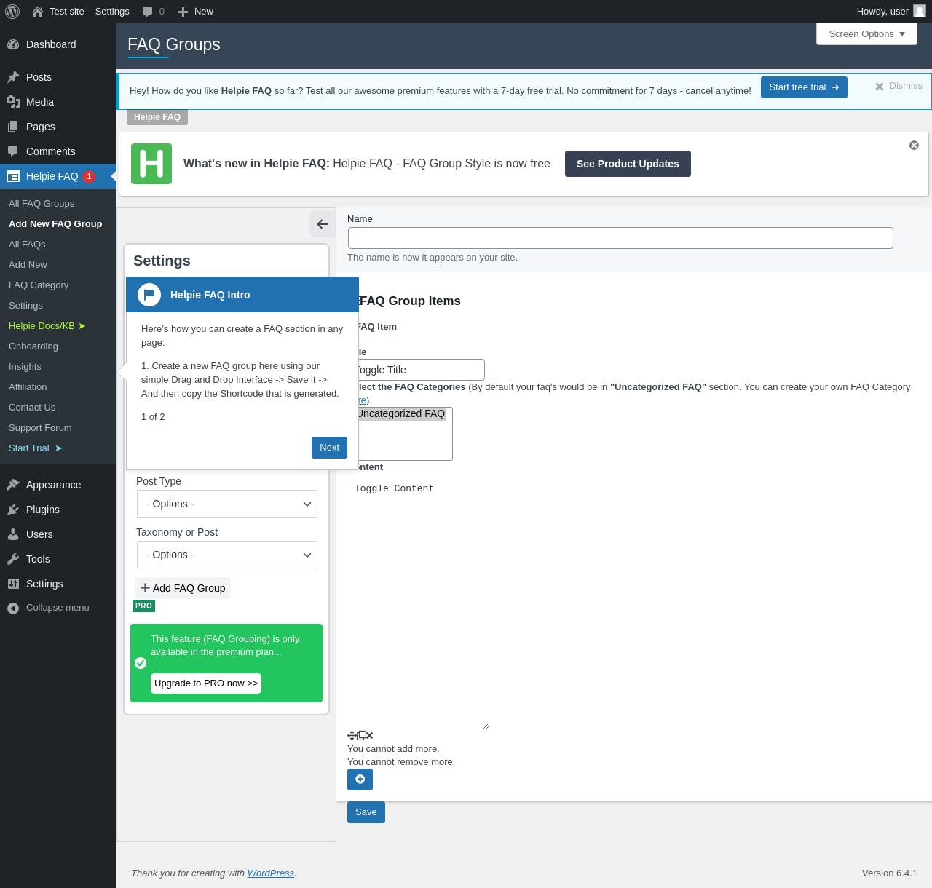Open FAQ Category submenu item
Viewport: 932px width, 888px height.
point(39,285)
